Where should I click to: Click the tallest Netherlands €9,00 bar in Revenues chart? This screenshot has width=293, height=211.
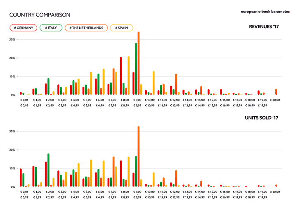(139, 63)
